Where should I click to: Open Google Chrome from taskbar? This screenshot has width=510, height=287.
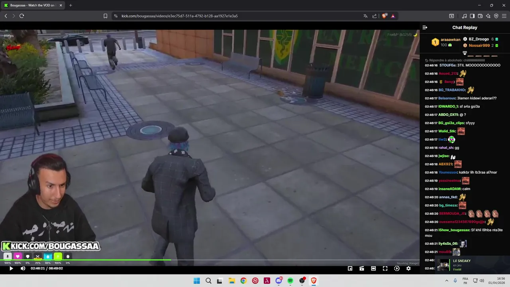pos(243,281)
